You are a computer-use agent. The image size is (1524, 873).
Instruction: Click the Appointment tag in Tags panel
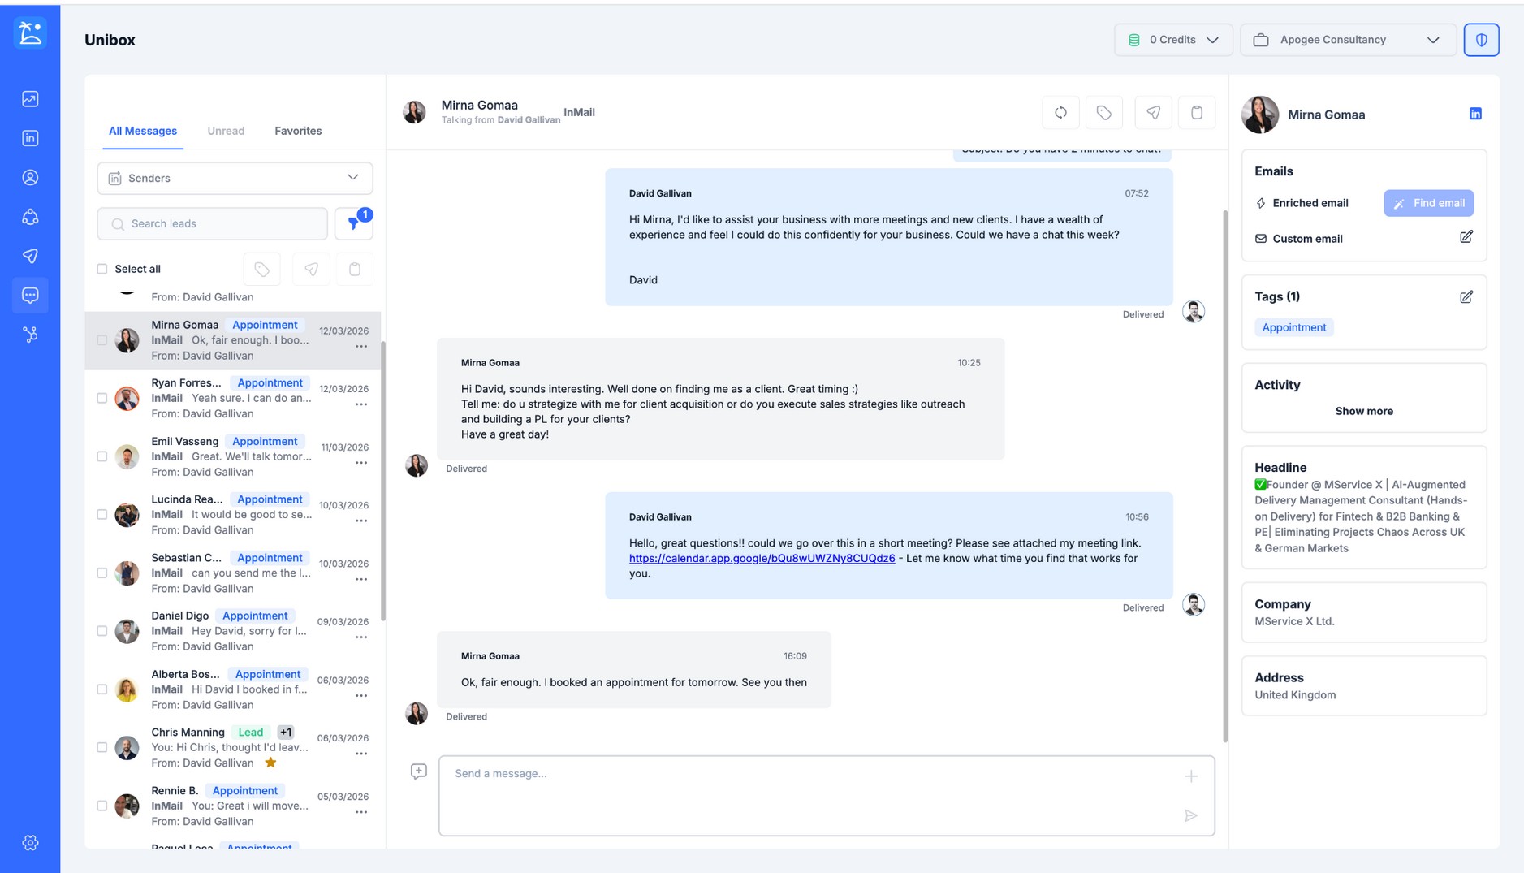[1293, 327]
